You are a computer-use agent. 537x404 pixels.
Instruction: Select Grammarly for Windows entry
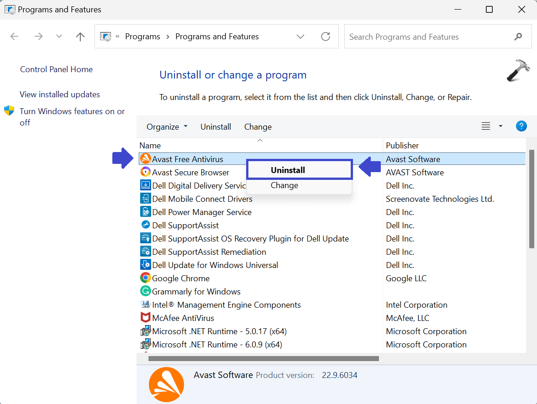click(196, 292)
